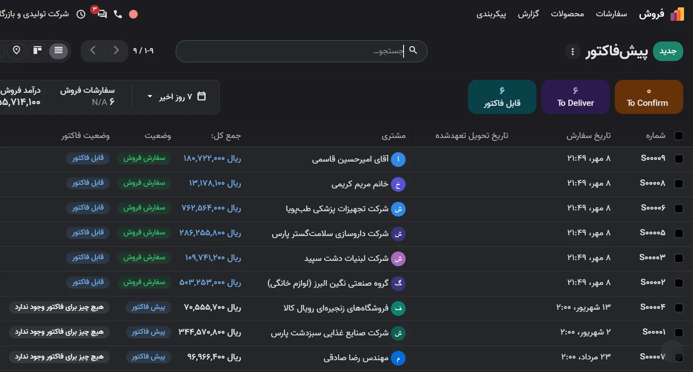Go to the right pager arrow
This screenshot has height=372, width=693.
point(116,50)
